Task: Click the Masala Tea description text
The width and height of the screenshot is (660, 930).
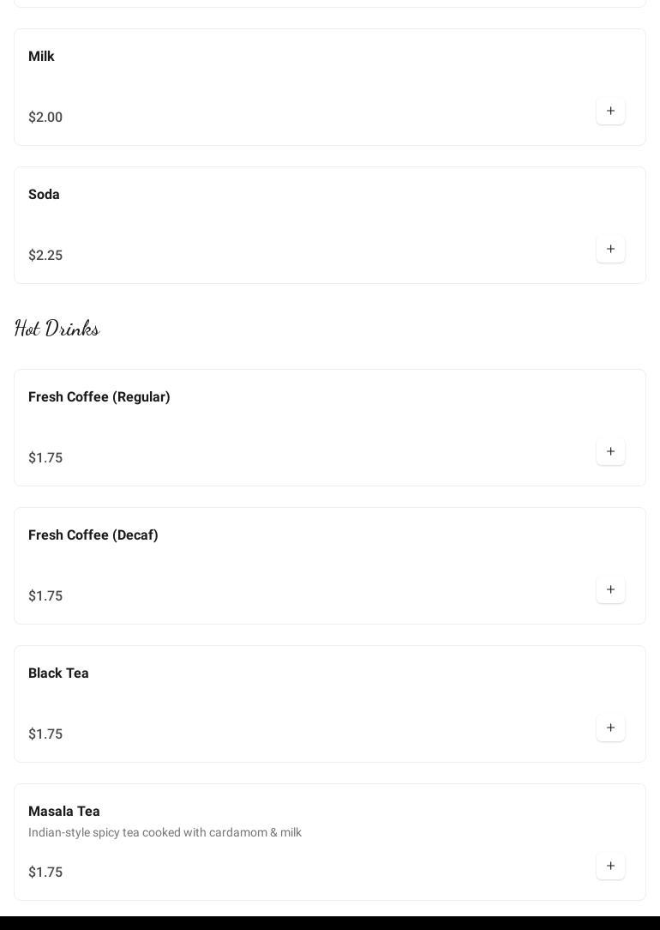Action: [x=165, y=833]
